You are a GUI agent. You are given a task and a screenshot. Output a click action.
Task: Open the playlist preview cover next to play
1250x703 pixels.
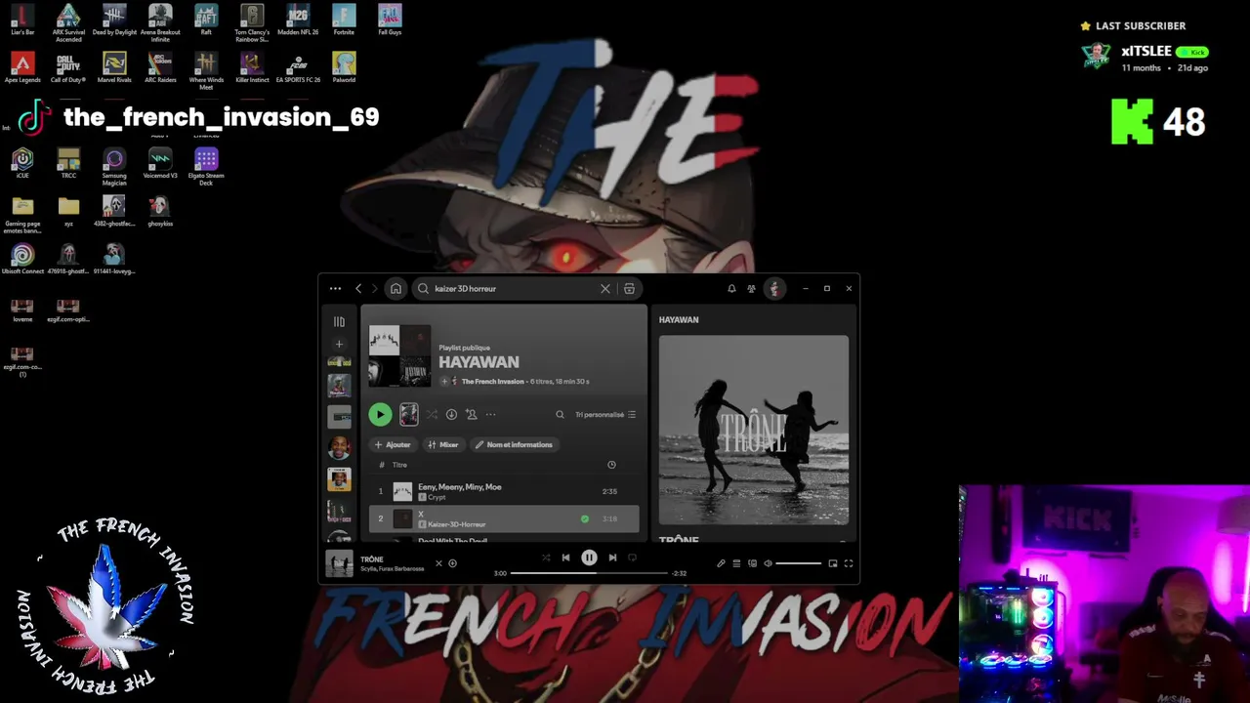pyautogui.click(x=409, y=415)
